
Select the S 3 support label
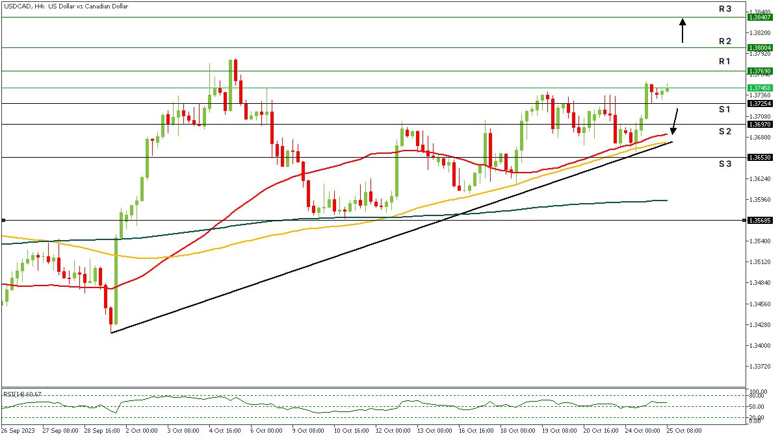725,164
